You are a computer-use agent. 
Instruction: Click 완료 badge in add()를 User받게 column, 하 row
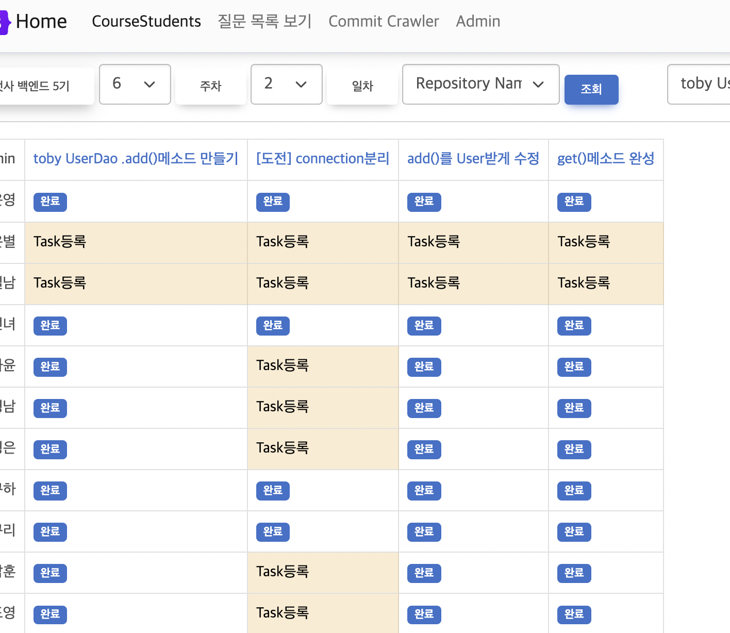click(x=424, y=491)
